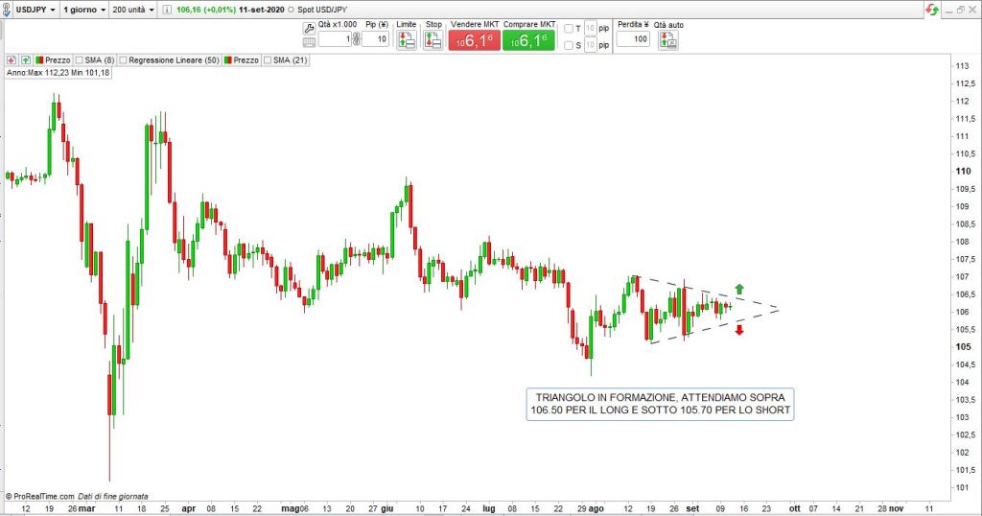Click the chain link icon between quantity and pip
The height and width of the screenshot is (516, 982).
(357, 39)
